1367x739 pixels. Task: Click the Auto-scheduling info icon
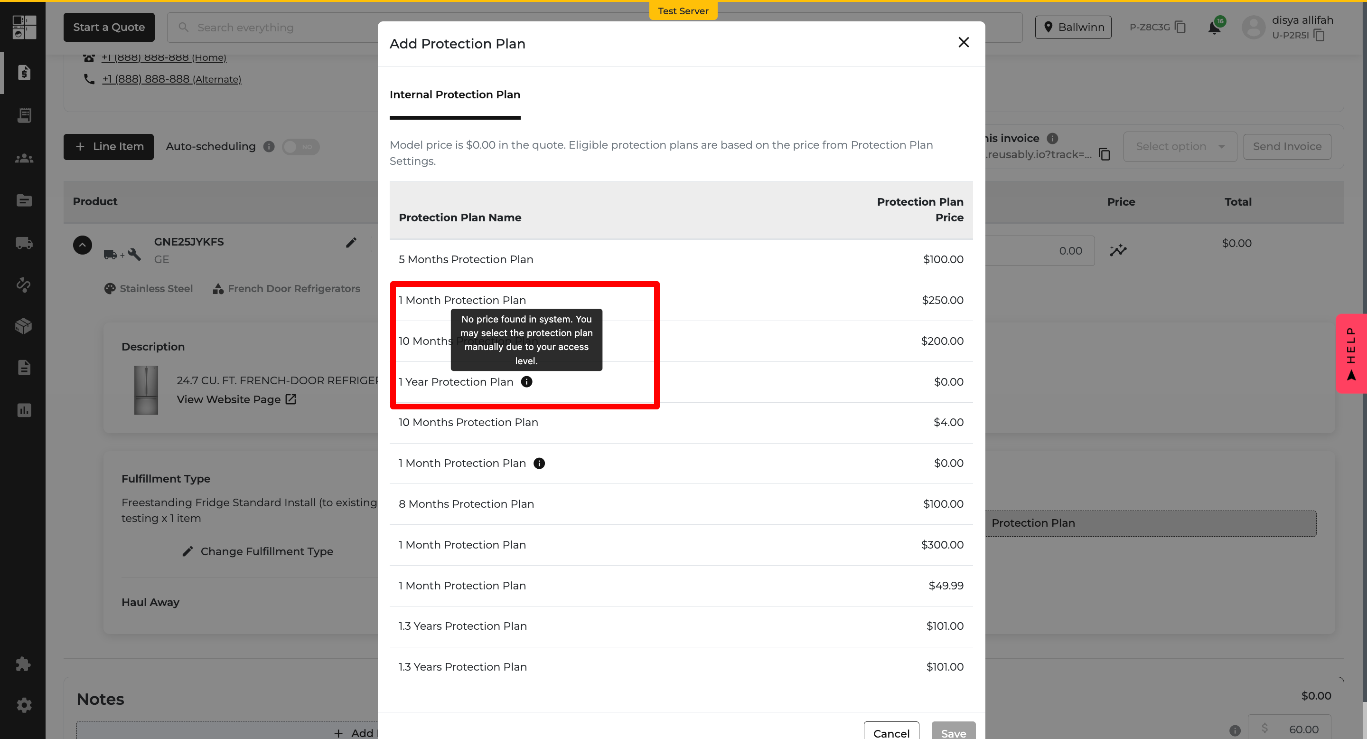[x=269, y=147]
